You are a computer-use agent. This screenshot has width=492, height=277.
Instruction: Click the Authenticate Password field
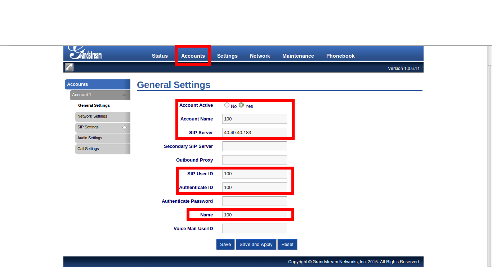pyautogui.click(x=255, y=201)
